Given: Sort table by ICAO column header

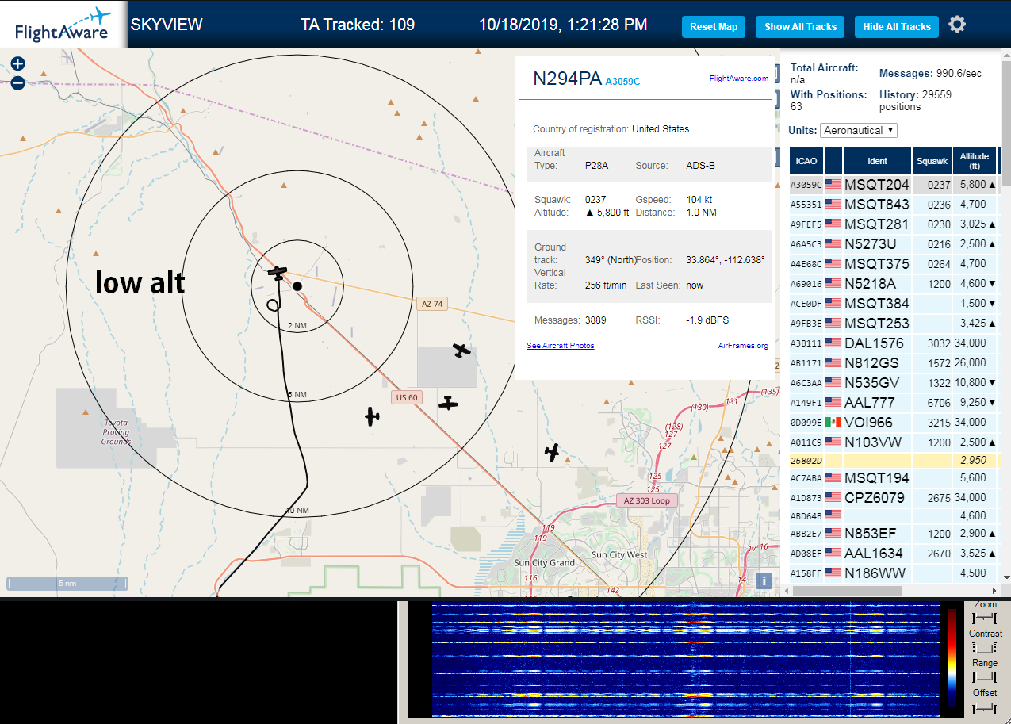Looking at the screenshot, I should pos(806,161).
